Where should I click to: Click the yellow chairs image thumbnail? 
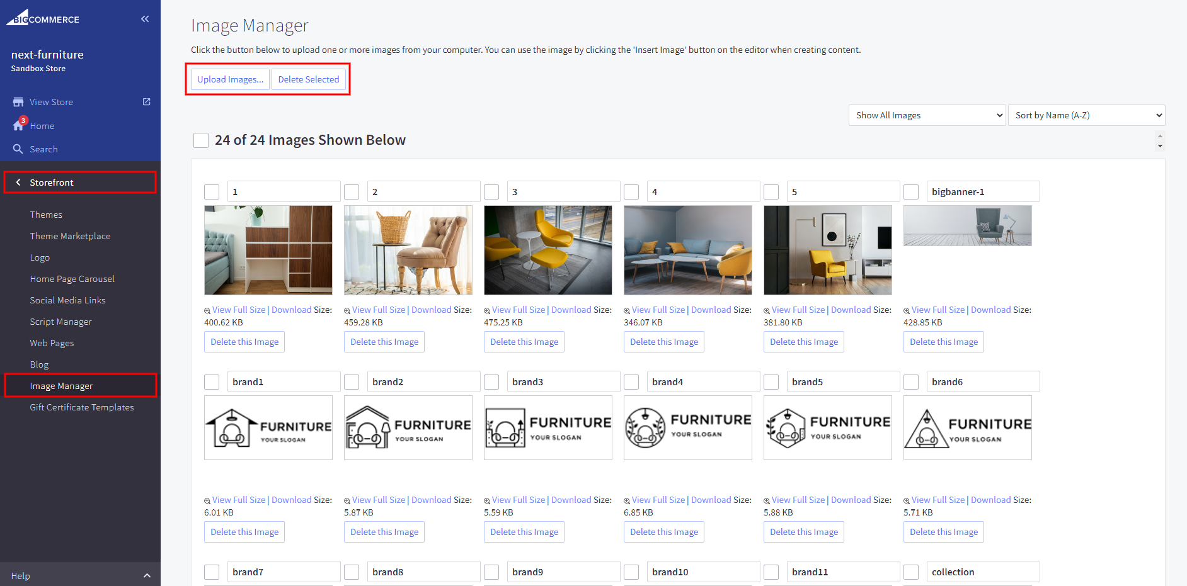coord(548,250)
